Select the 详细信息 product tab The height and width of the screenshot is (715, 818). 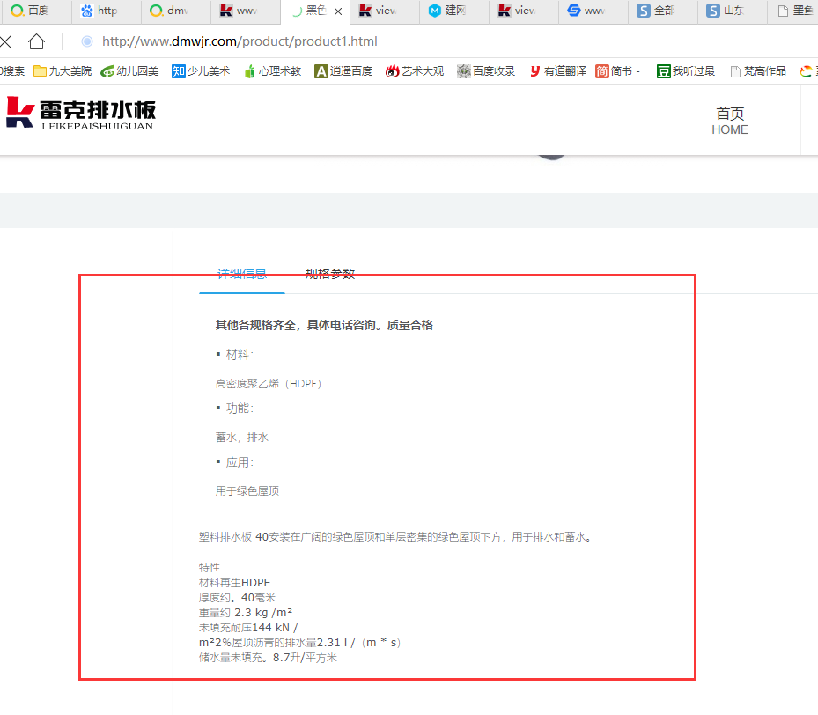click(242, 274)
